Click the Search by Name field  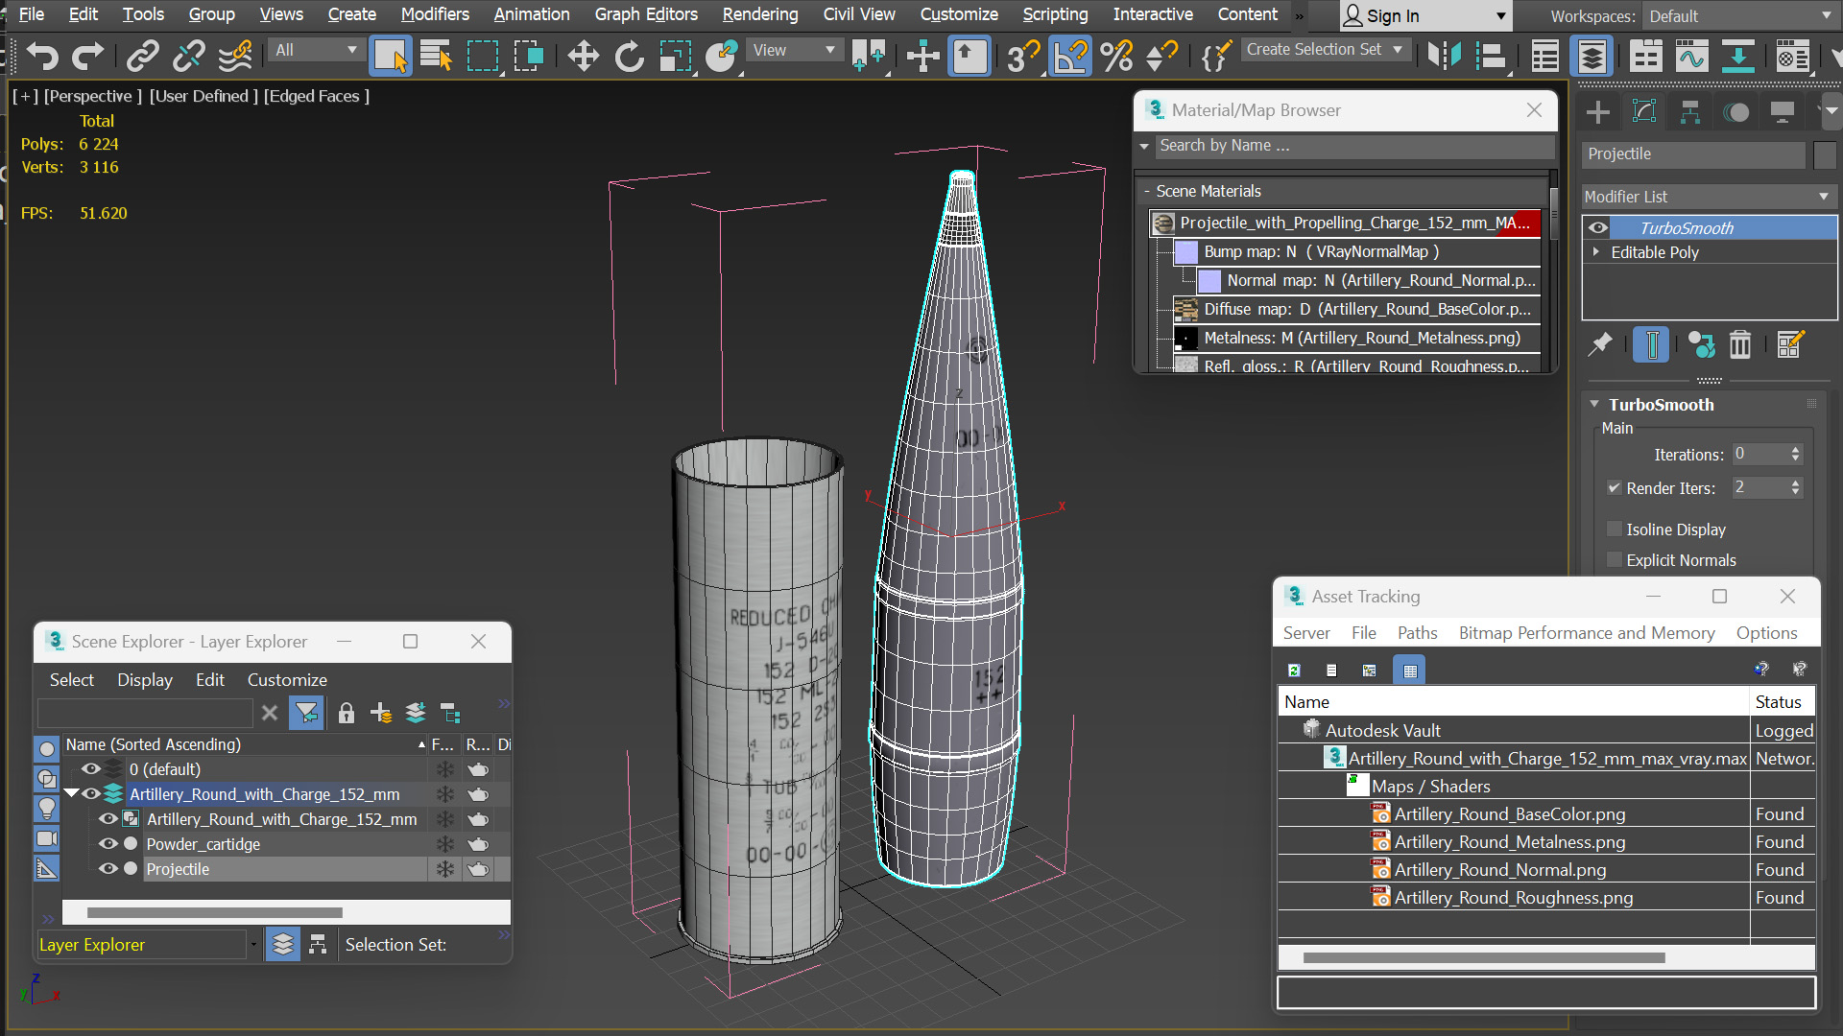coord(1354,146)
